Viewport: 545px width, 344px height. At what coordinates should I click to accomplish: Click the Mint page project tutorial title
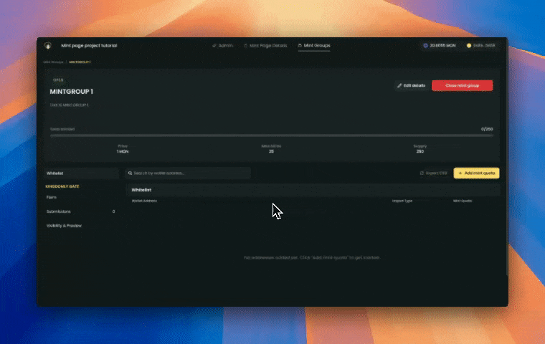coord(89,46)
